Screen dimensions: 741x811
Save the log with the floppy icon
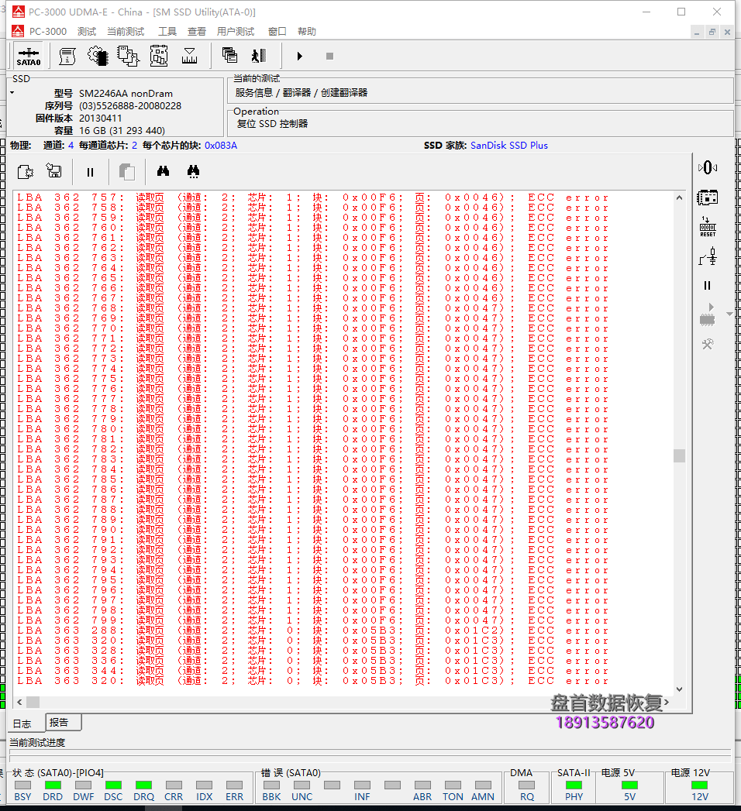click(53, 170)
